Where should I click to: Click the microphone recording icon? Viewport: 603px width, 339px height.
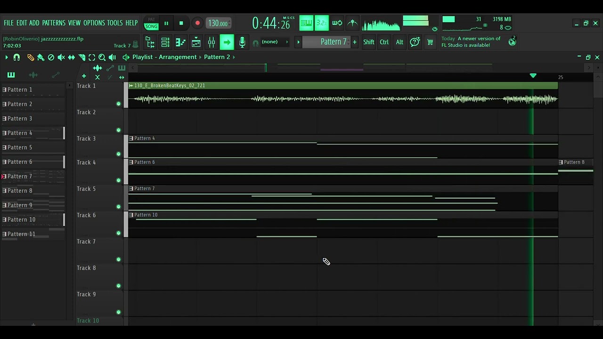coord(242,42)
